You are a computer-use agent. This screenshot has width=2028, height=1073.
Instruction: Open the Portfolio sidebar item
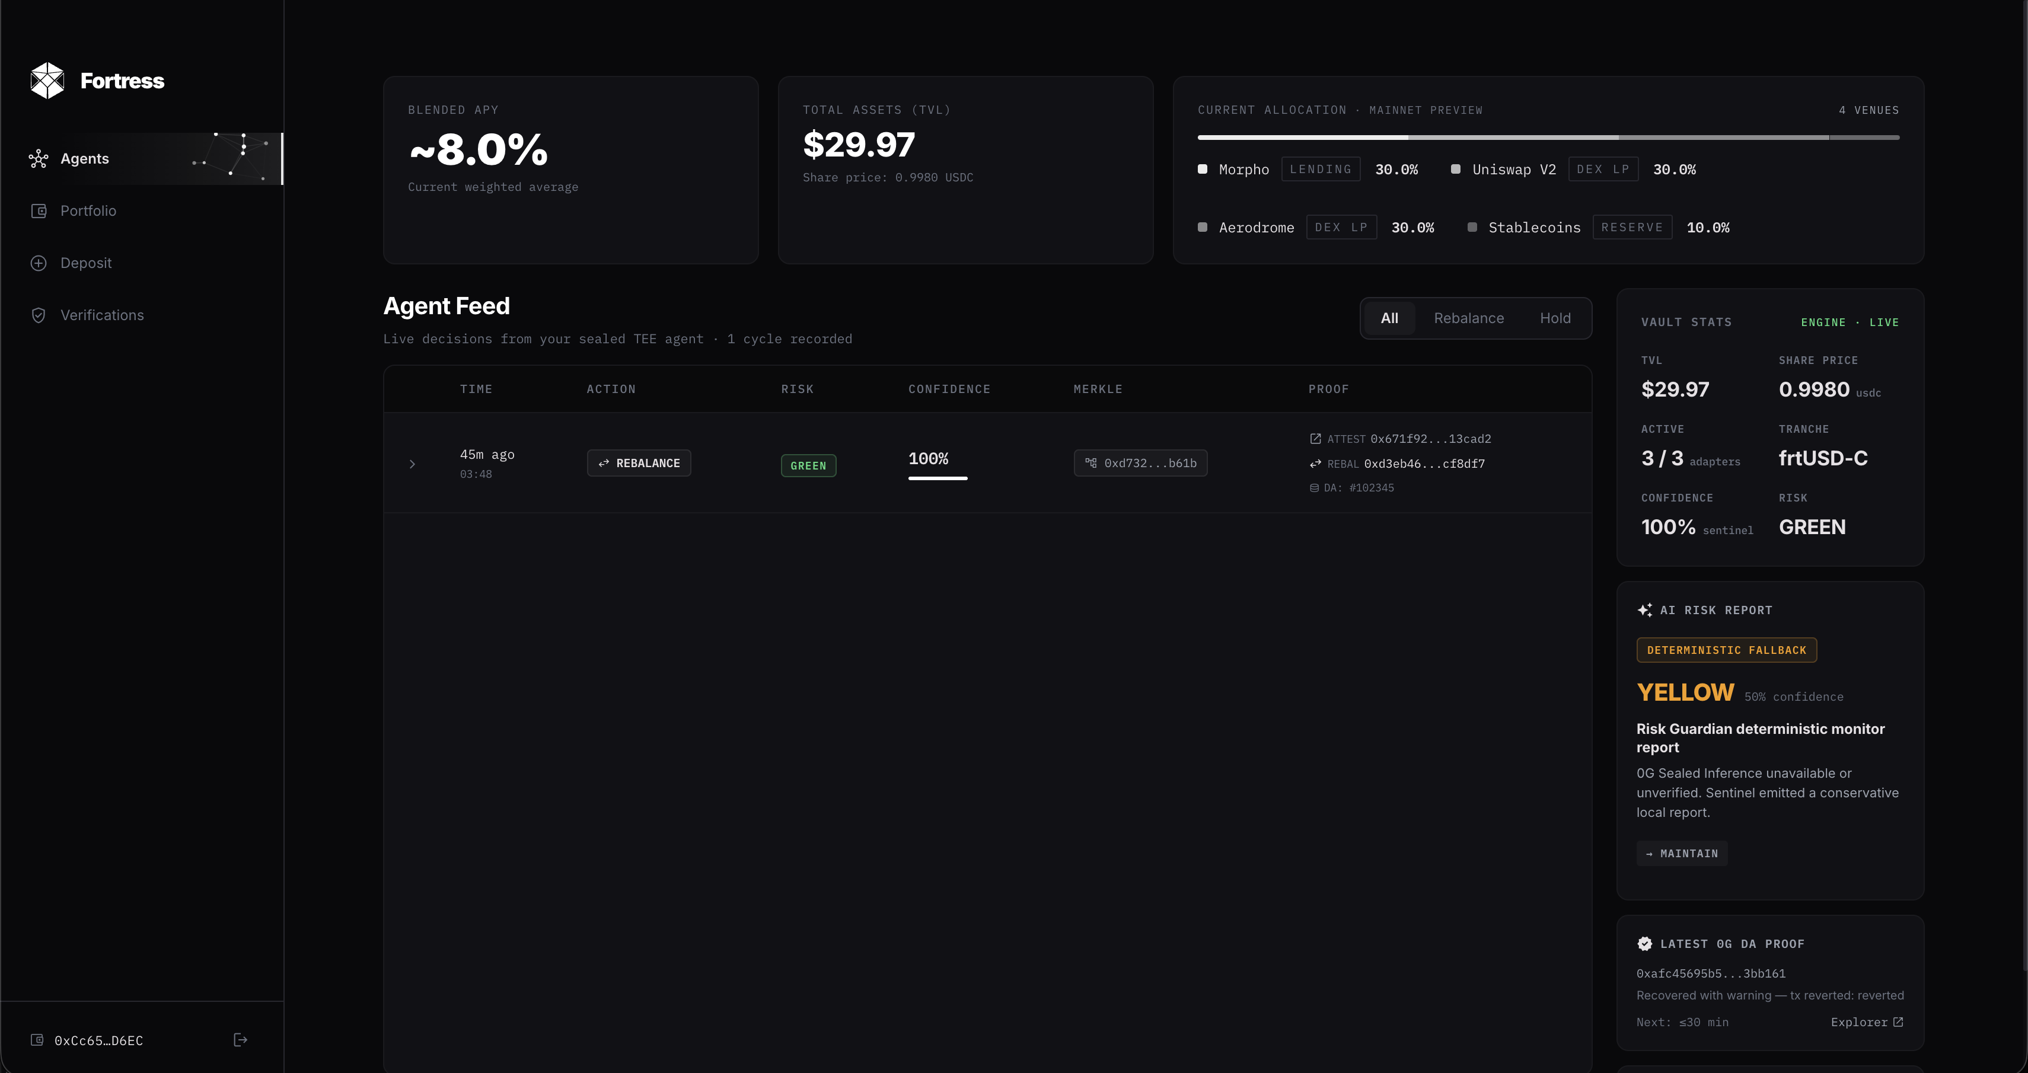pyautogui.click(x=142, y=211)
